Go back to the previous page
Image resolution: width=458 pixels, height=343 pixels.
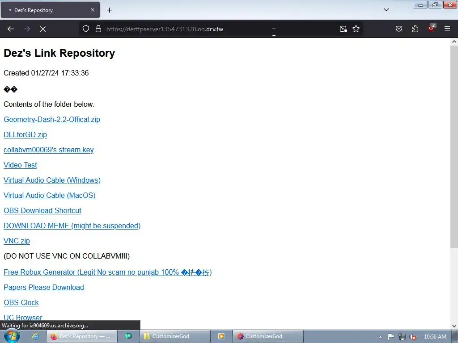(x=11, y=29)
